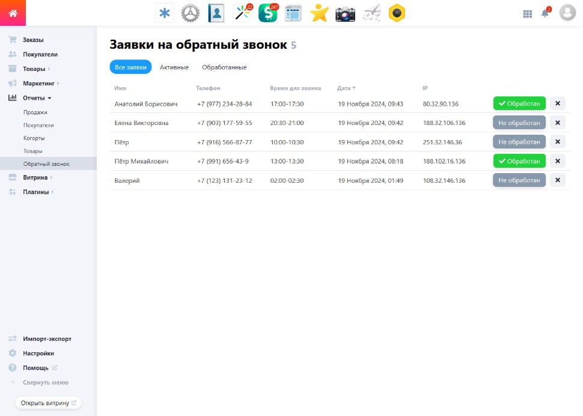Image resolution: width=583 pixels, height=416 pixels.
Task: Click the Открыть витрину button
Action: [48, 403]
